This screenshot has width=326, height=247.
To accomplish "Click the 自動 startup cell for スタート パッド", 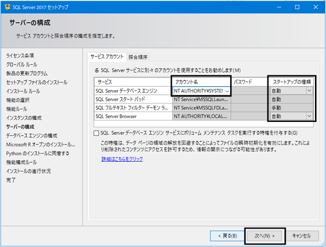I will pyautogui.click(x=291, y=99).
